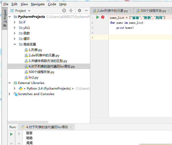Rerun the script with green play button
172x145 pixels.
point(11,134)
